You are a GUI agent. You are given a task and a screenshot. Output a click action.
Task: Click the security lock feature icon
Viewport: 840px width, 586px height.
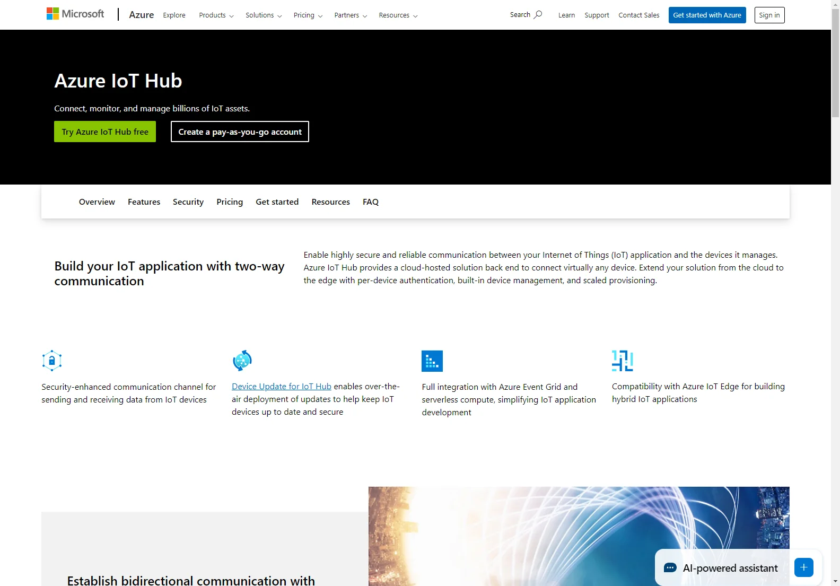point(52,361)
